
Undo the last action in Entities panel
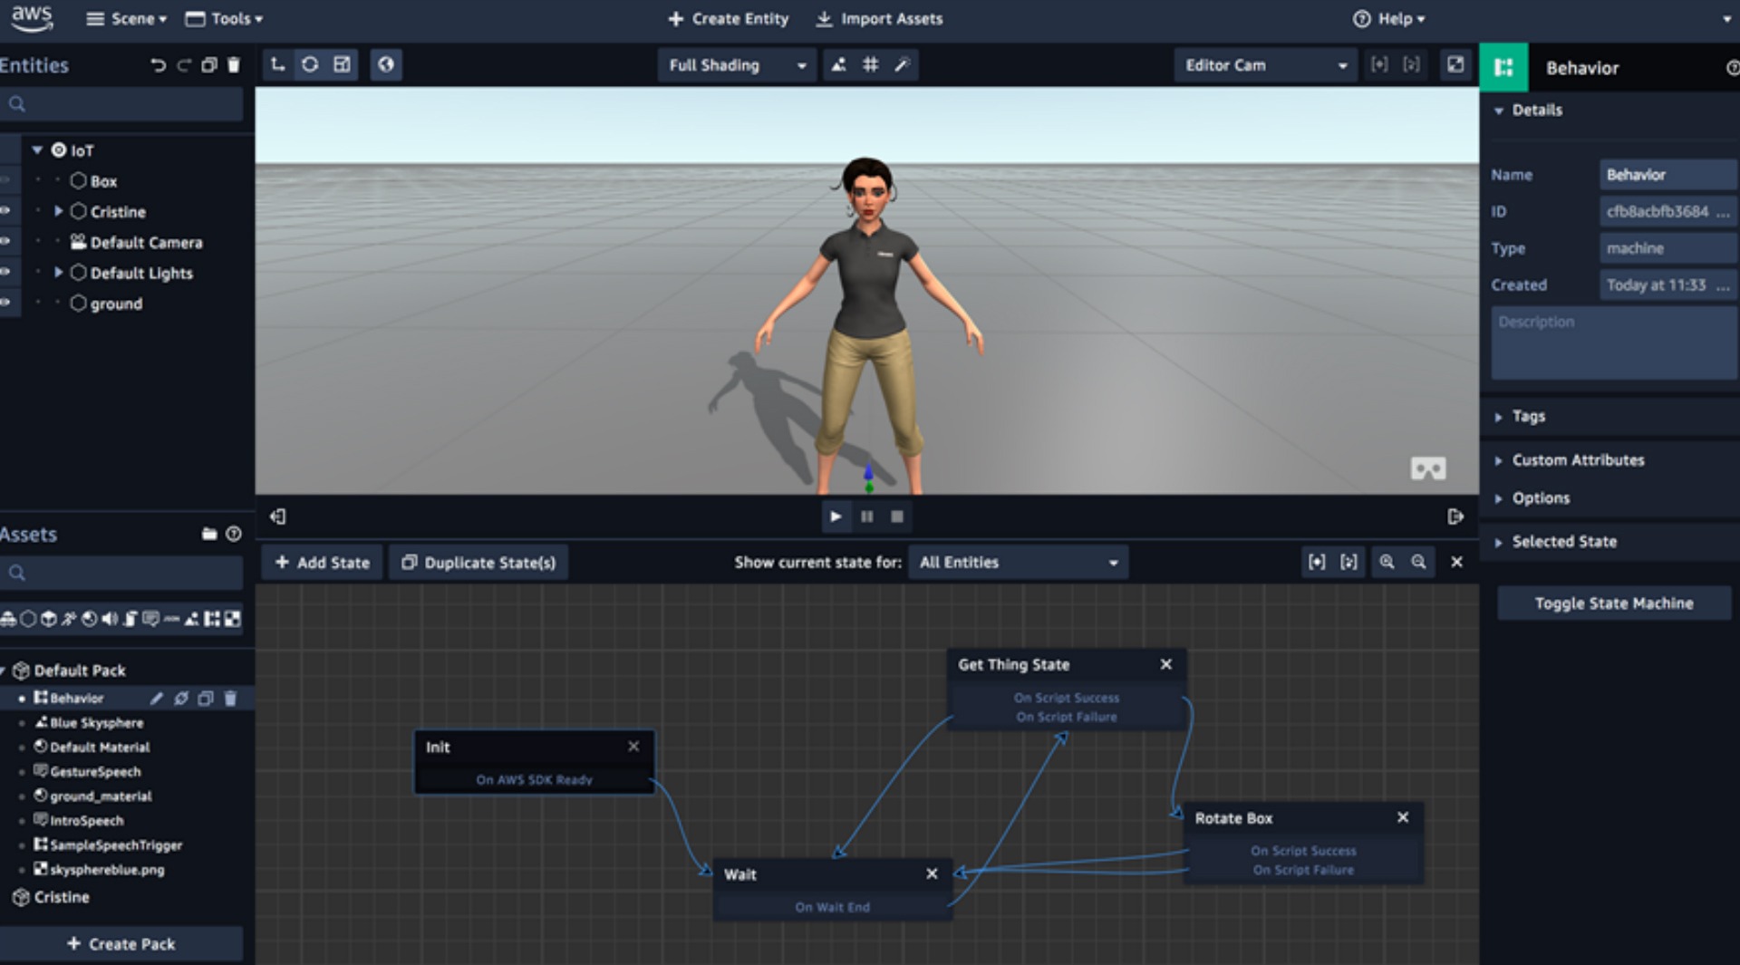click(159, 65)
